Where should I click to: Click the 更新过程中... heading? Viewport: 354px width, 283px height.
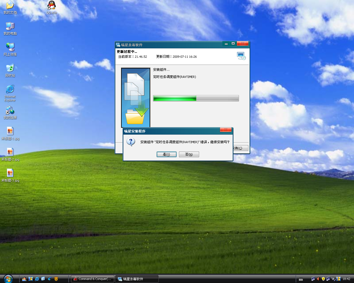127,52
